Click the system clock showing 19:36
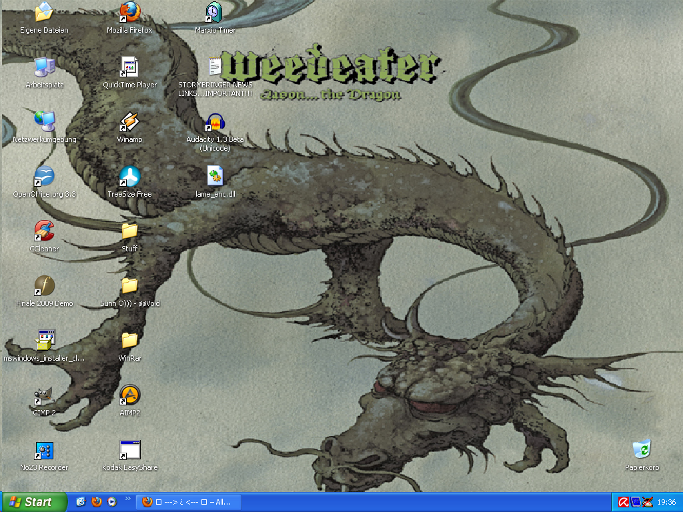The image size is (683, 512). coord(666,502)
